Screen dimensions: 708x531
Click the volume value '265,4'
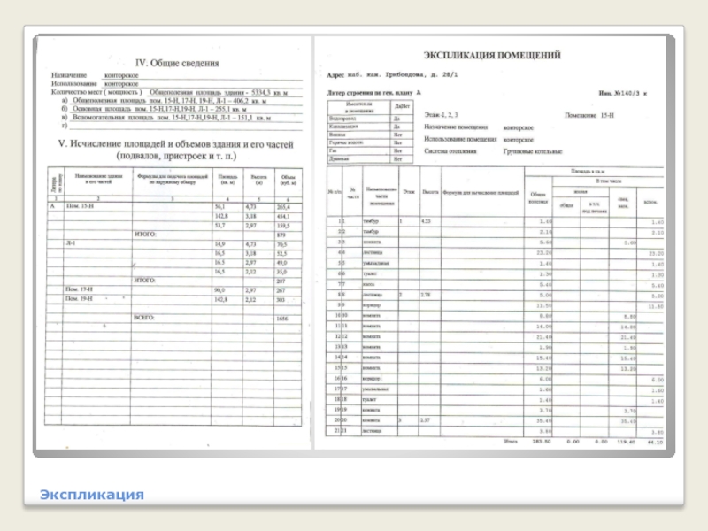pyautogui.click(x=283, y=207)
